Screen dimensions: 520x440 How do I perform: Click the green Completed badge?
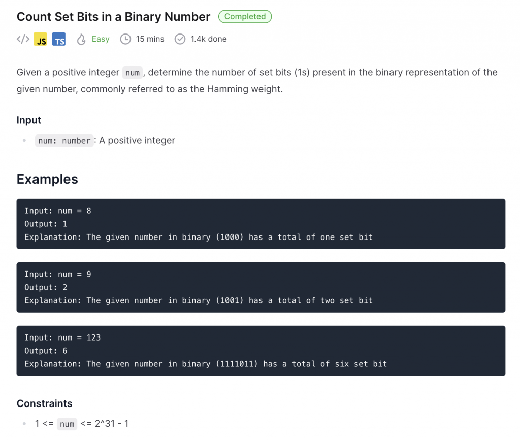(245, 16)
